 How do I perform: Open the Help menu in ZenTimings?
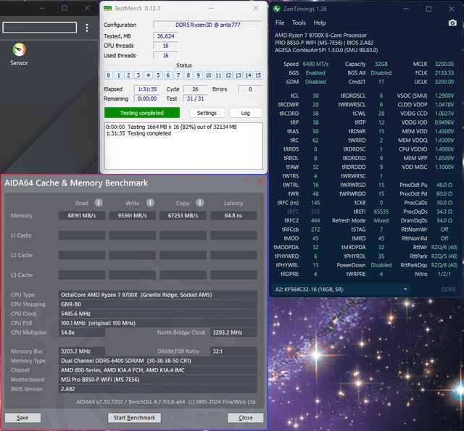(320, 23)
